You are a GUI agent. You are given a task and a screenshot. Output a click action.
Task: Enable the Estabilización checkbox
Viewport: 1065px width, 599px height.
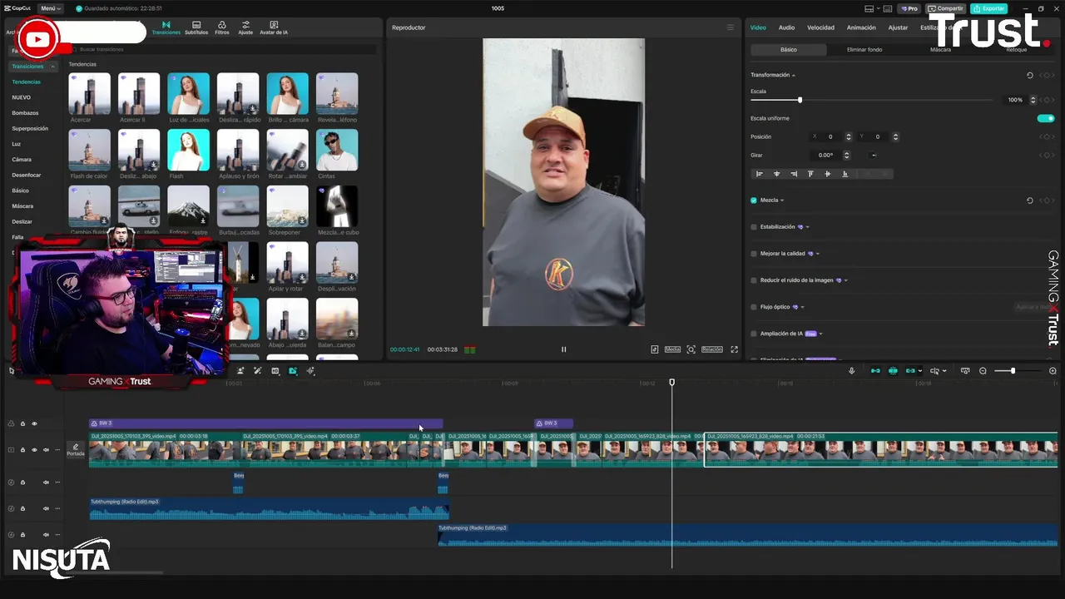(754, 227)
